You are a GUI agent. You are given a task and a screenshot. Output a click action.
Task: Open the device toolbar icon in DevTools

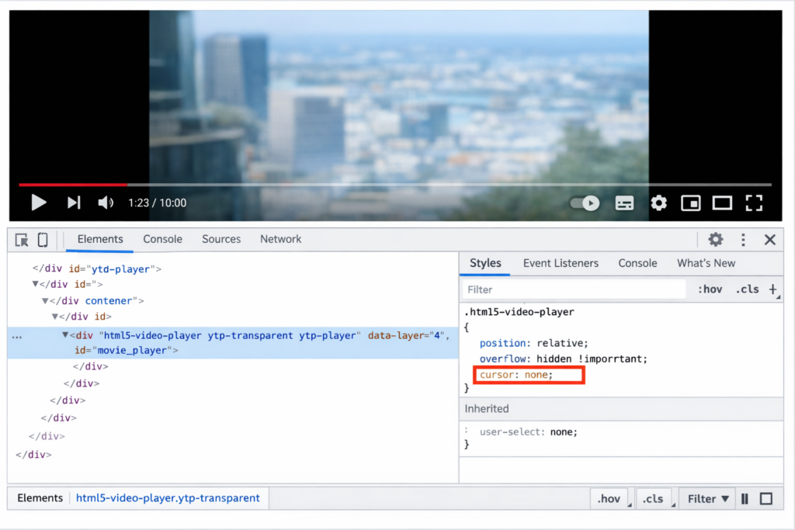tap(43, 239)
